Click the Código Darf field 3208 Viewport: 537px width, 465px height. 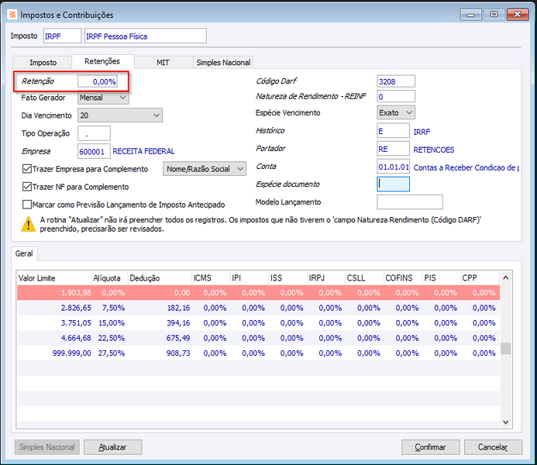pos(396,81)
